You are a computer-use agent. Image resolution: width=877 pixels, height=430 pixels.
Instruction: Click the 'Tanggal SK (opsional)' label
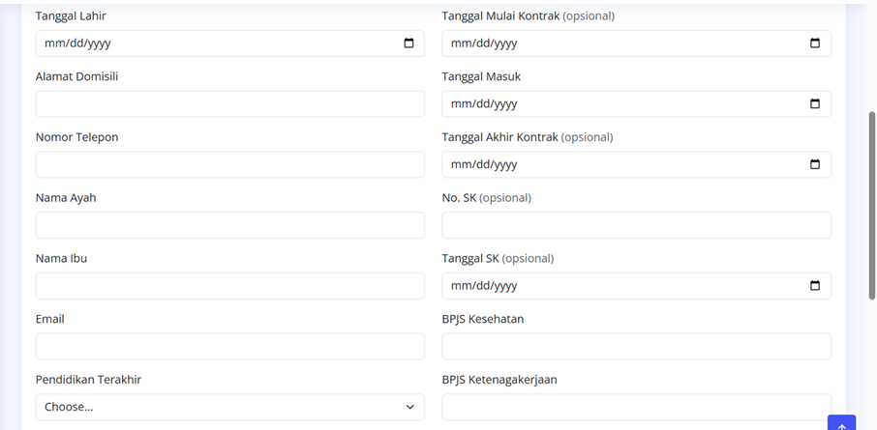(498, 259)
